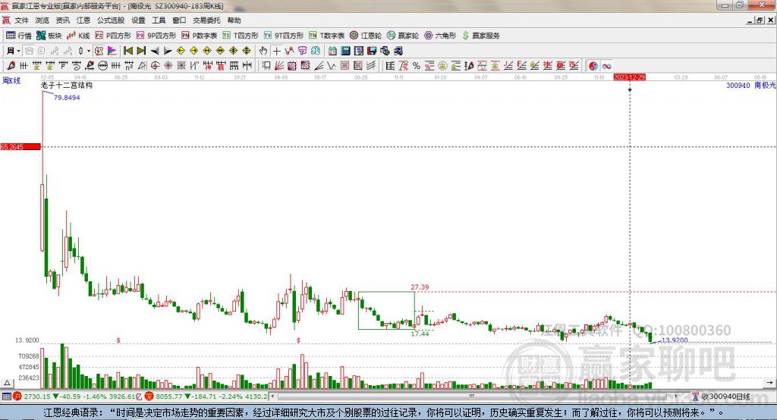Click the 老子十二宫结构 label
The height and width of the screenshot is (420, 777).
click(x=67, y=86)
